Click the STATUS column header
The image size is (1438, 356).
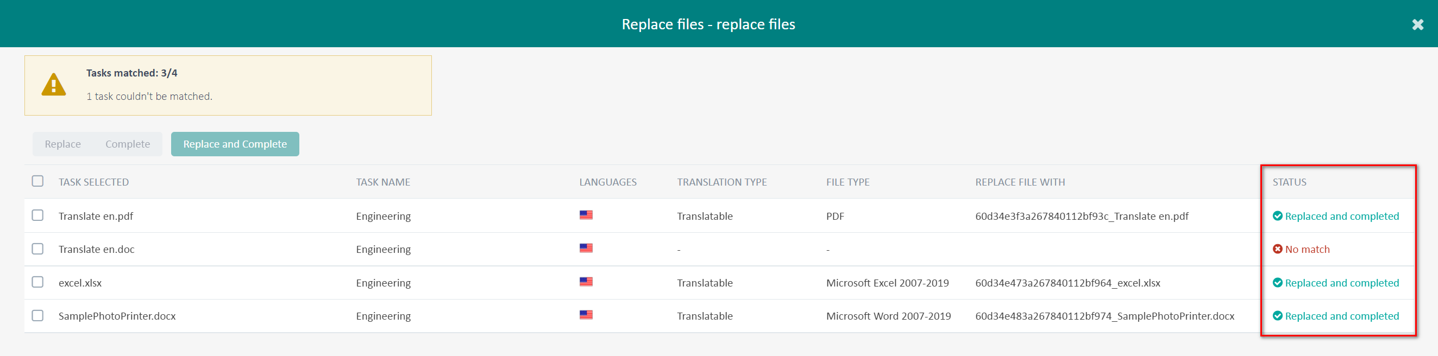tap(1290, 182)
